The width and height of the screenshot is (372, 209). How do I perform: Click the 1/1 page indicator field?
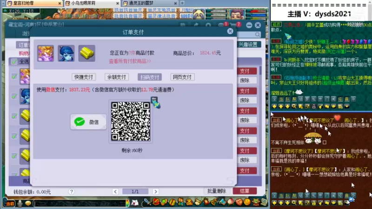(x=135, y=191)
